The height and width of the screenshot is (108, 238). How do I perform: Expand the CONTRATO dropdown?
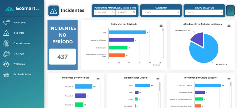tap(161, 13)
